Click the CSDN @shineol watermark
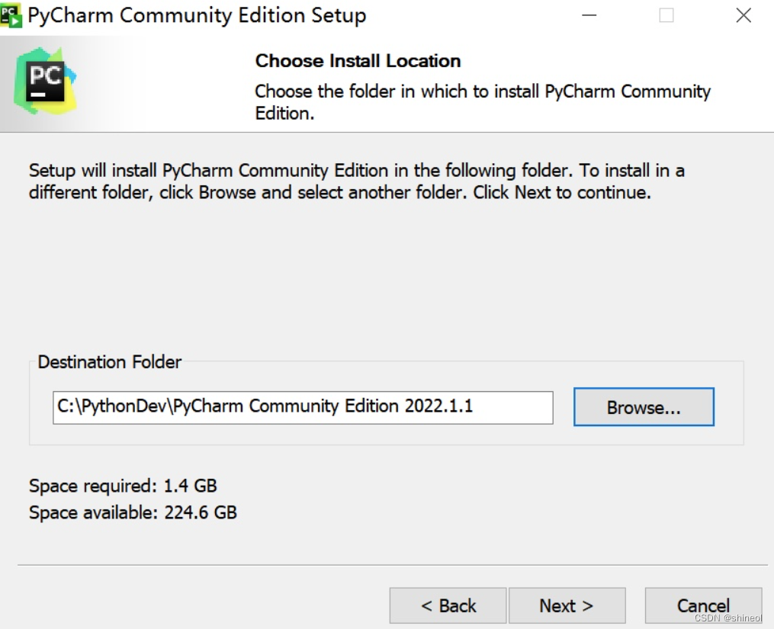The image size is (774, 629). point(728,618)
